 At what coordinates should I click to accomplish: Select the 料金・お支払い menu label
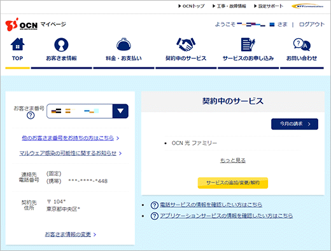click(x=123, y=58)
